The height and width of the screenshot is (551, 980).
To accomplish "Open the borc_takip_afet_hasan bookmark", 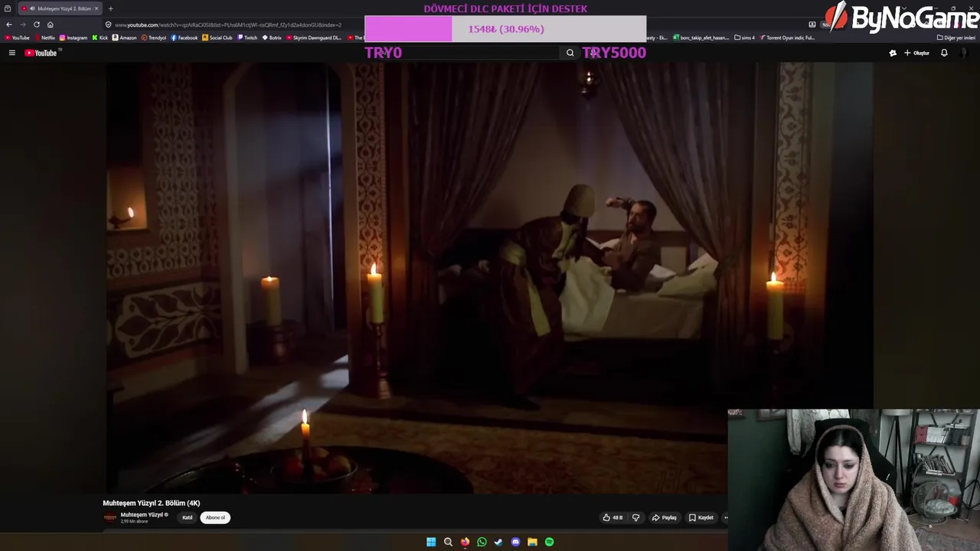I will pyautogui.click(x=701, y=37).
